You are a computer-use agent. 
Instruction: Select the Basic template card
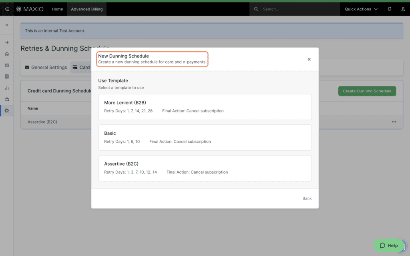(205, 138)
